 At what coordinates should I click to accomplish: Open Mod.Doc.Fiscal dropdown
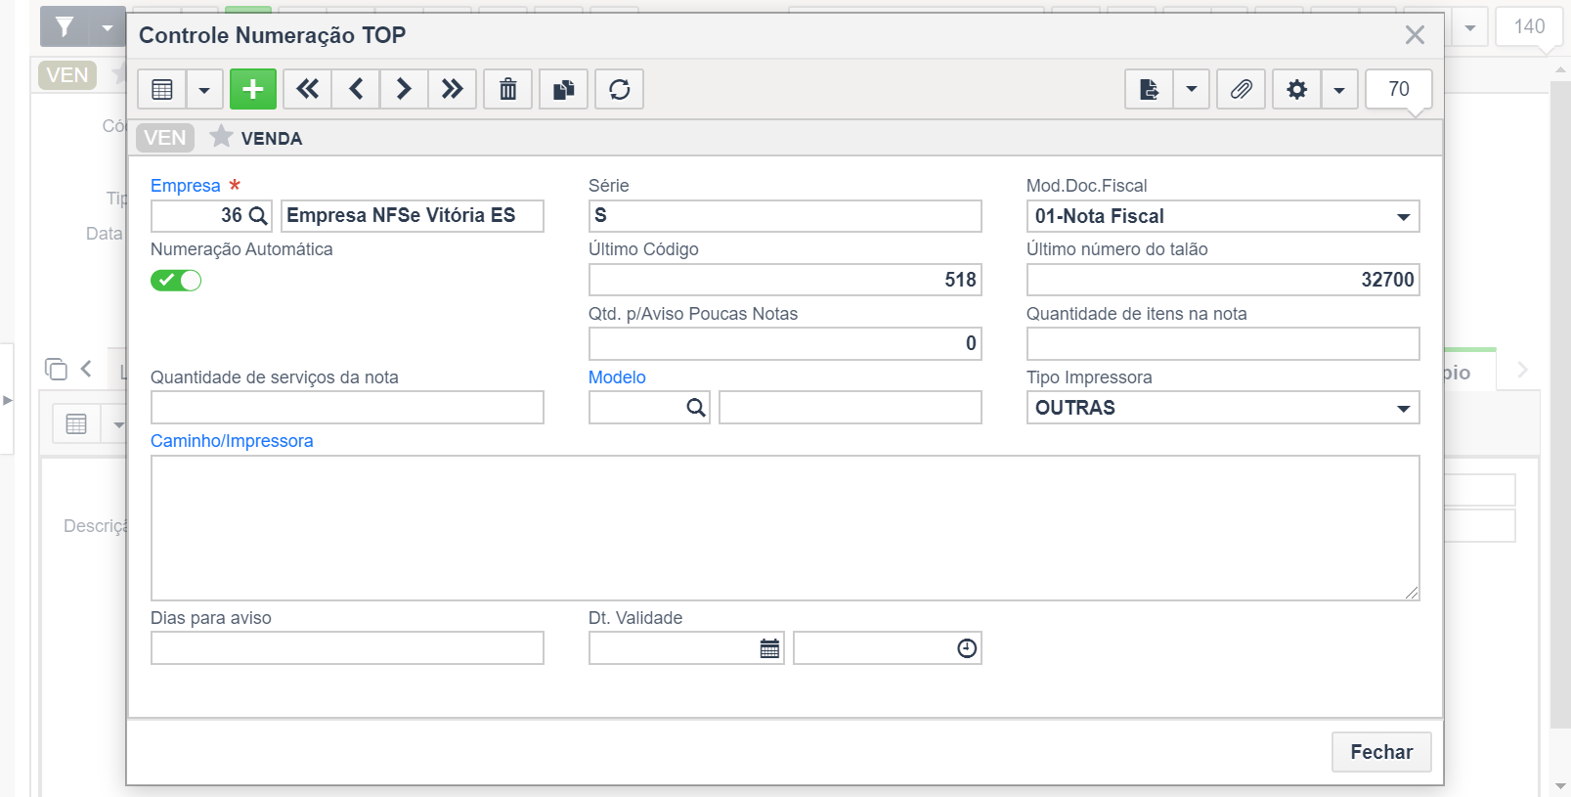point(1223,216)
